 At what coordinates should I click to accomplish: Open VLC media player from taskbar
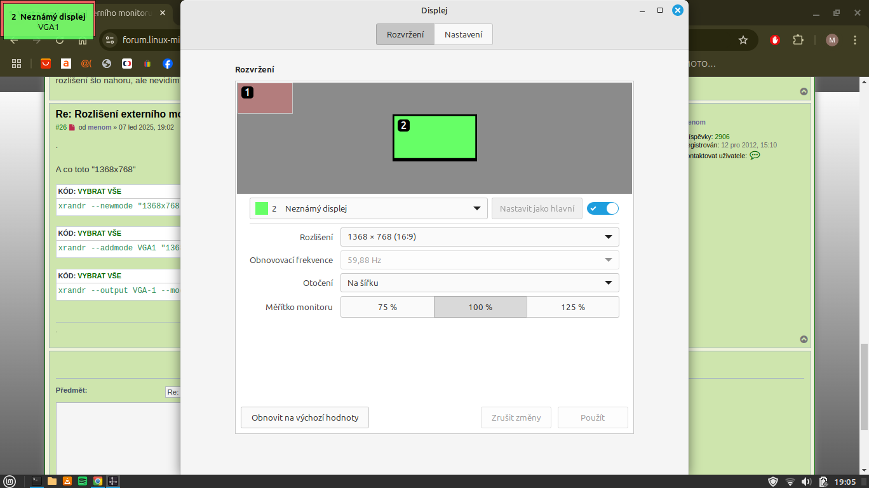click(x=67, y=482)
